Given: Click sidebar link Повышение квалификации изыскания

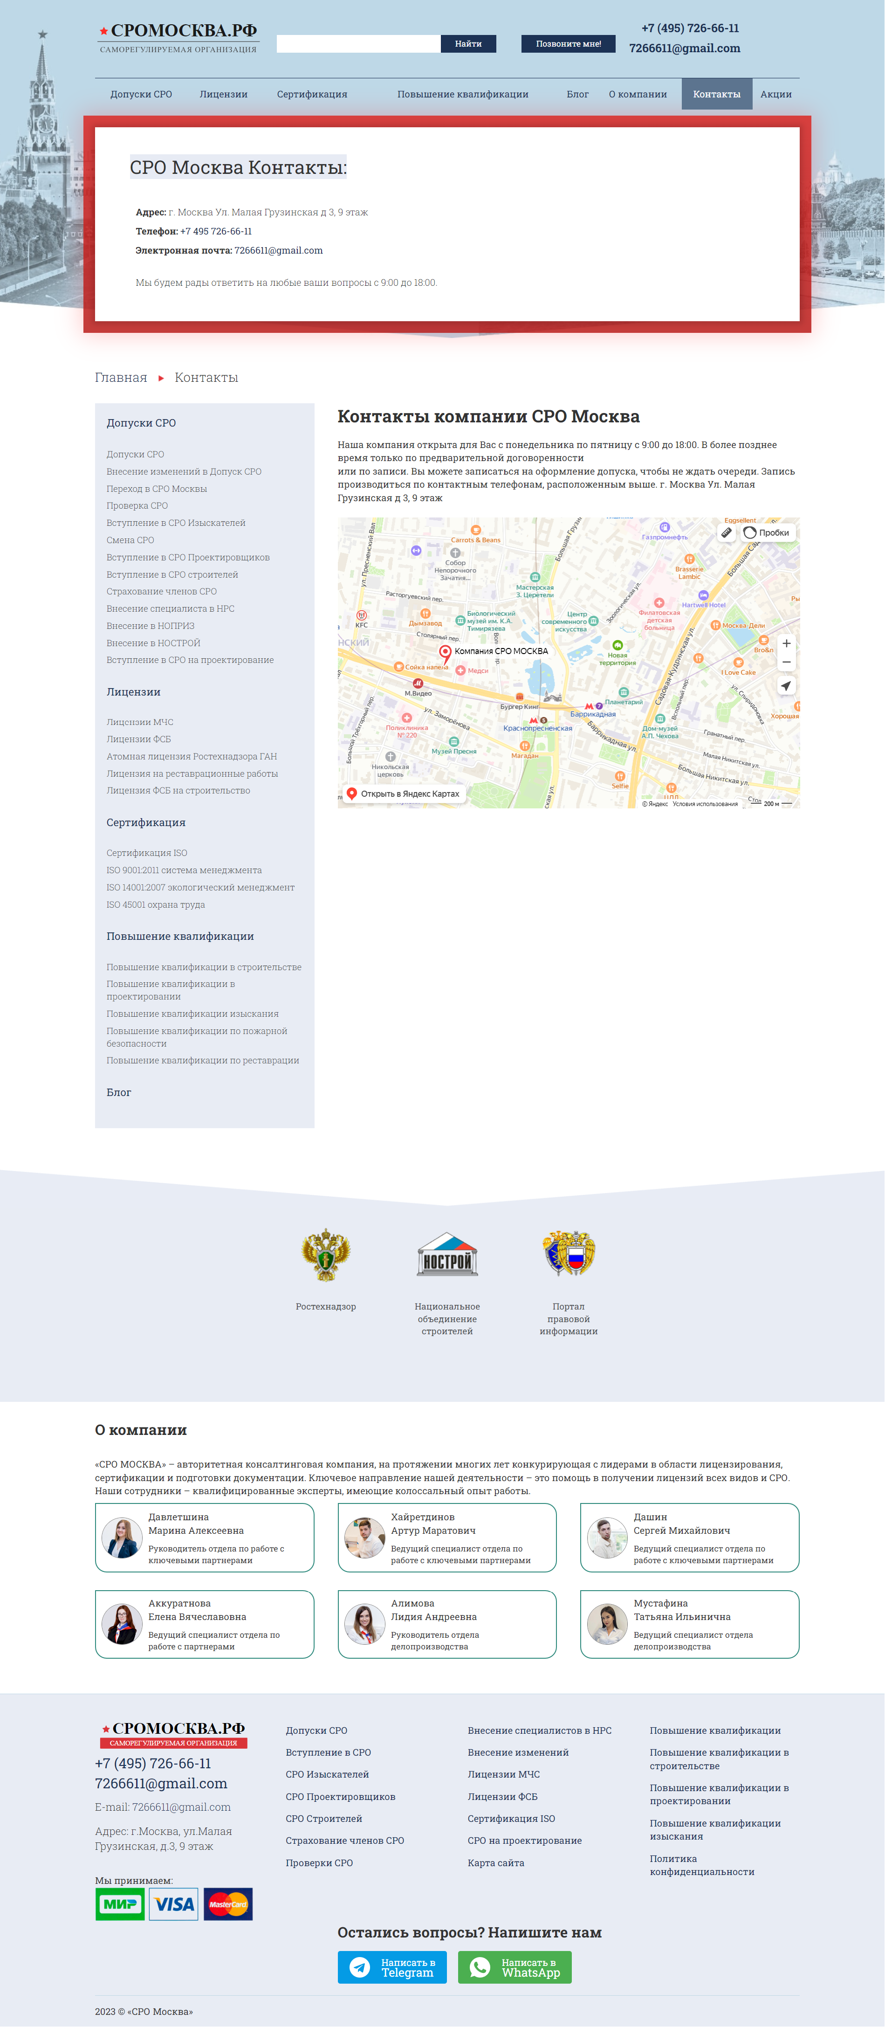Looking at the screenshot, I should [193, 1014].
